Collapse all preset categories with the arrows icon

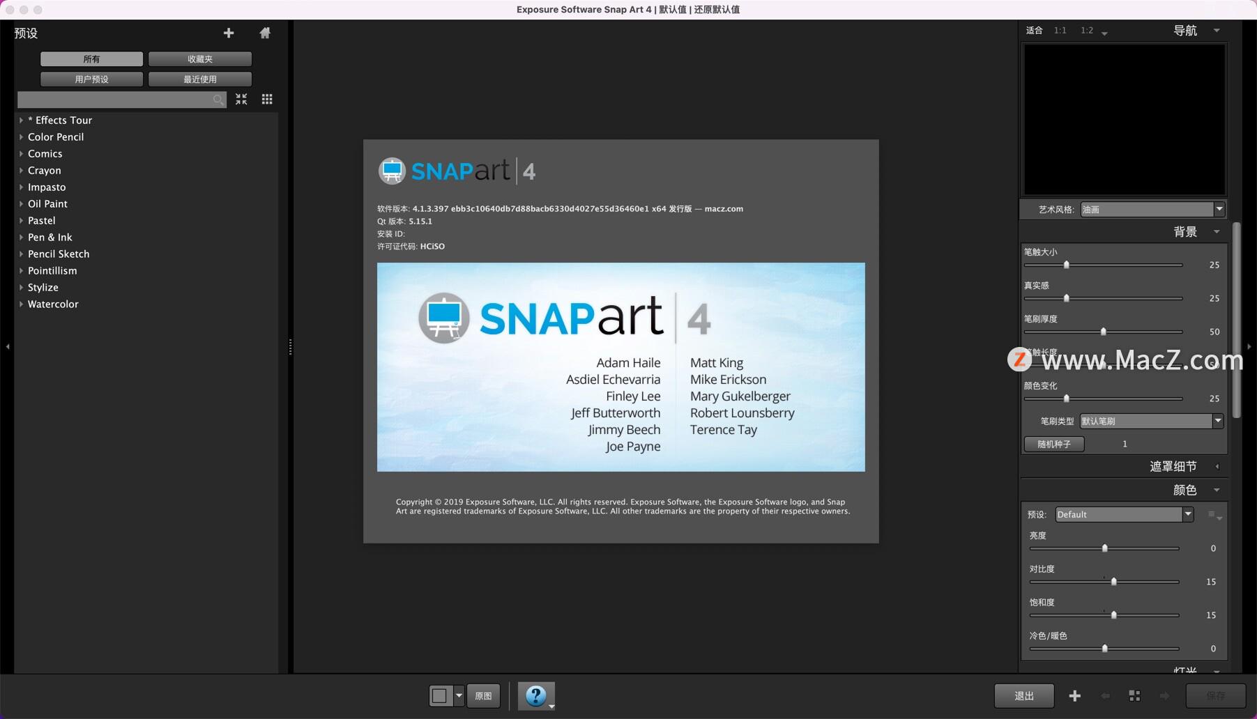tap(241, 99)
